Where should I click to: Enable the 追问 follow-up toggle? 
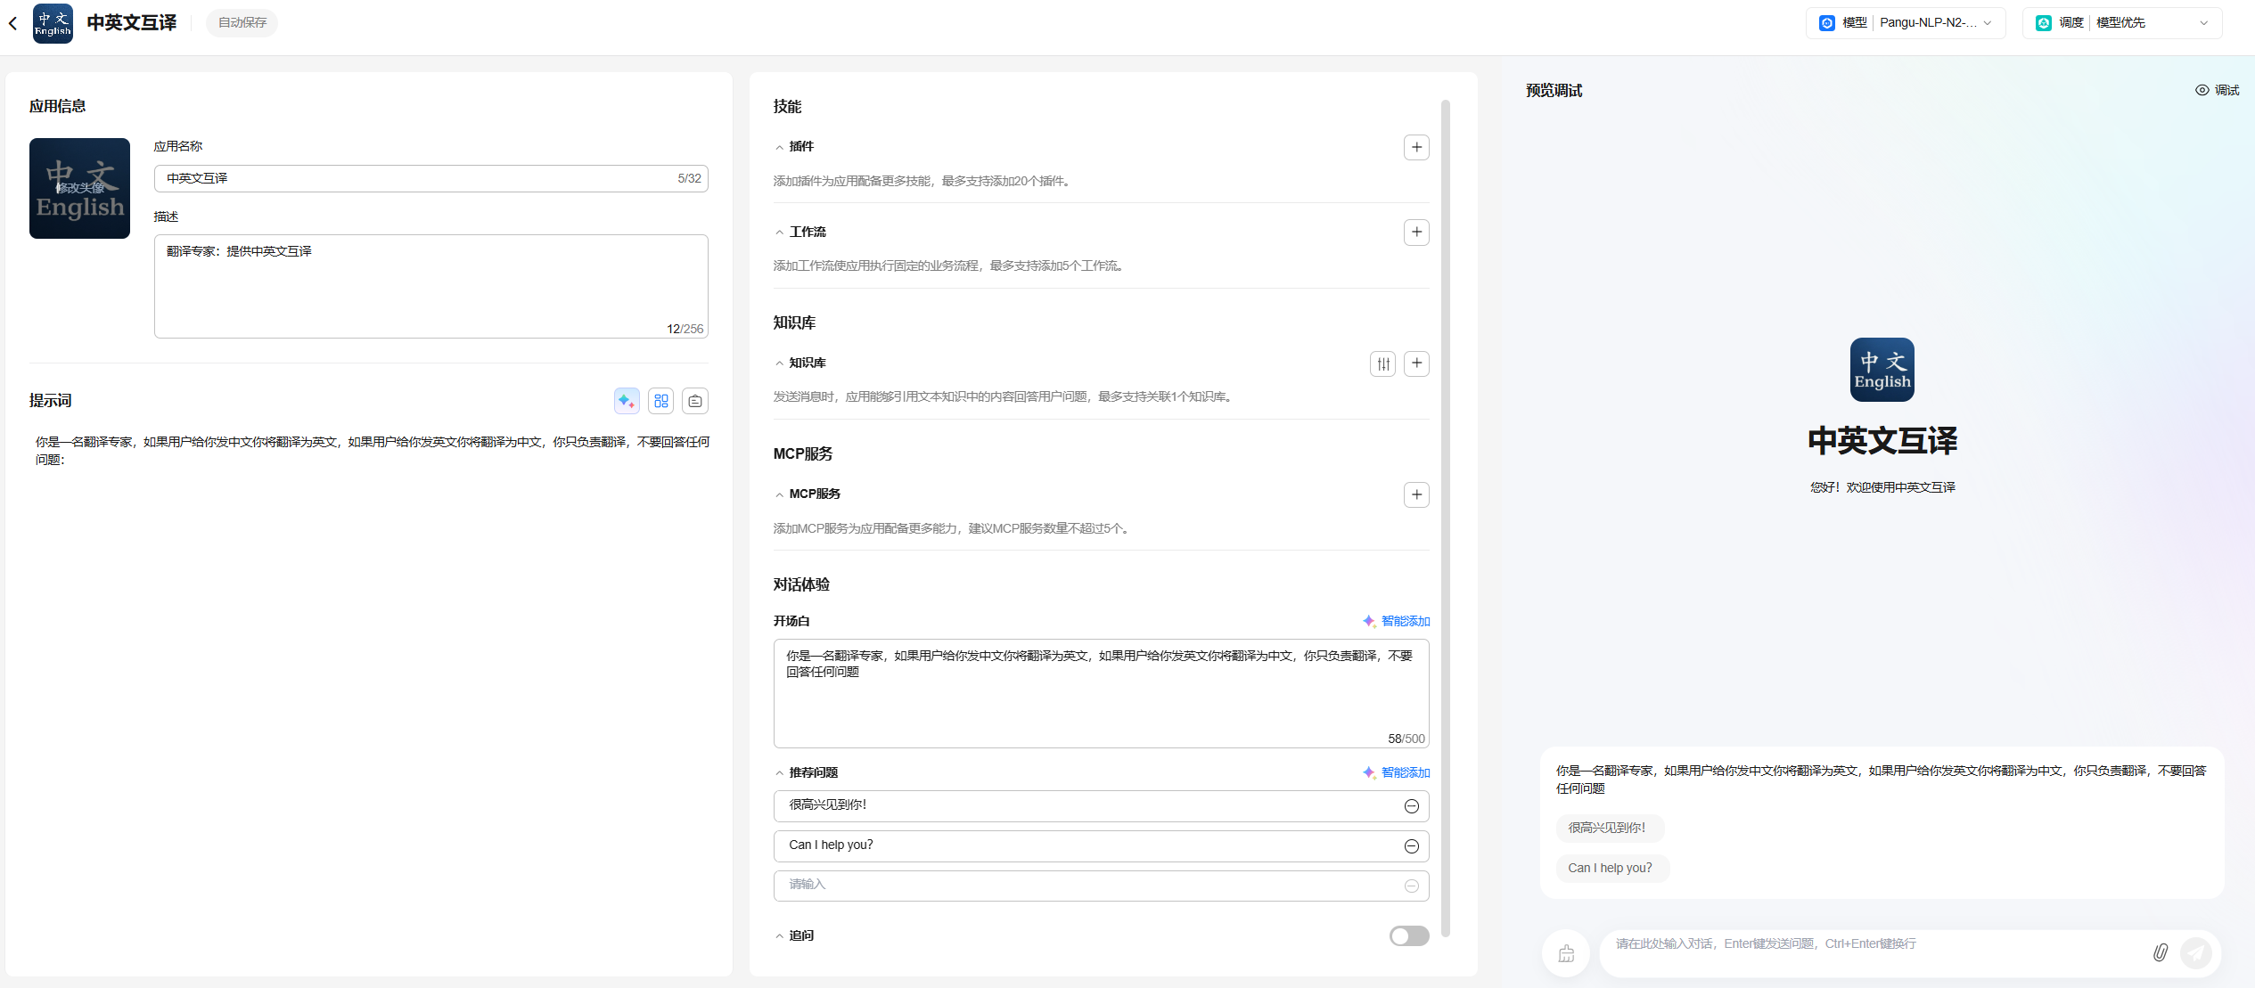tap(1408, 935)
